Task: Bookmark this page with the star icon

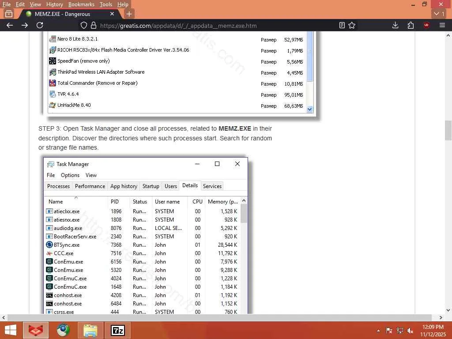Action: 352,25
